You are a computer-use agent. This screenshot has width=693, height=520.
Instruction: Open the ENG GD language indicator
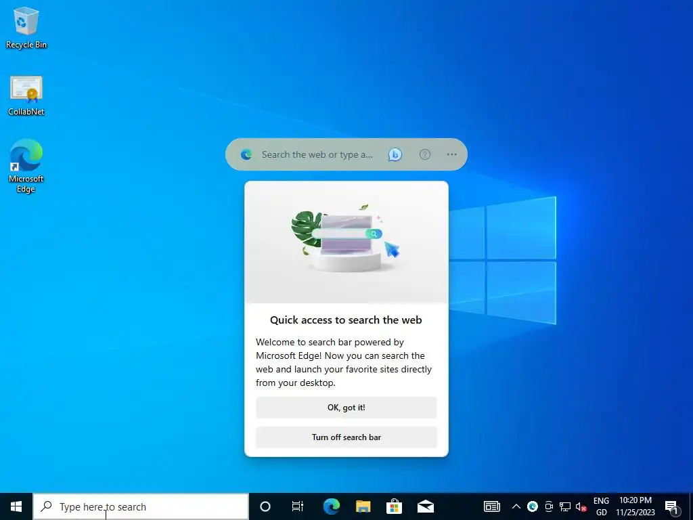coord(601,506)
